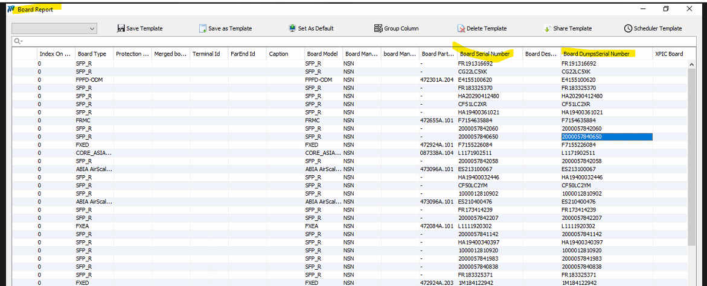Expand the template selection combo box
Viewport: 707px width, 286px height.
click(92, 28)
